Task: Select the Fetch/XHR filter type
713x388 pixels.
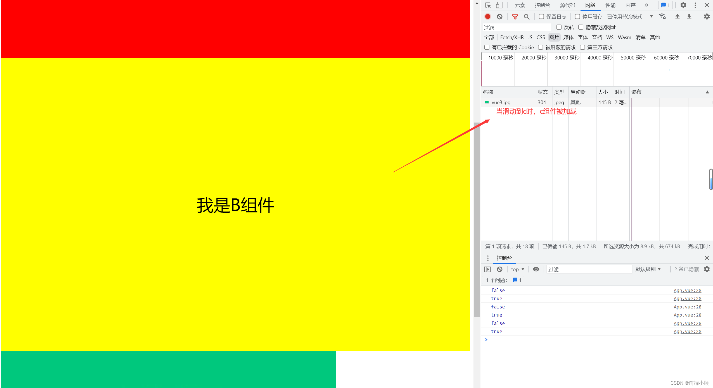Action: [512, 37]
